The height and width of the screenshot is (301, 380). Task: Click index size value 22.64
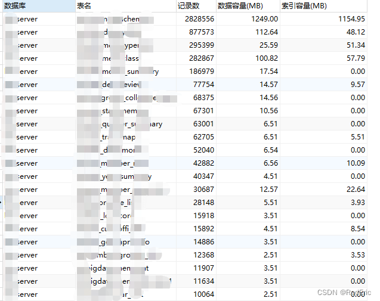click(x=356, y=189)
